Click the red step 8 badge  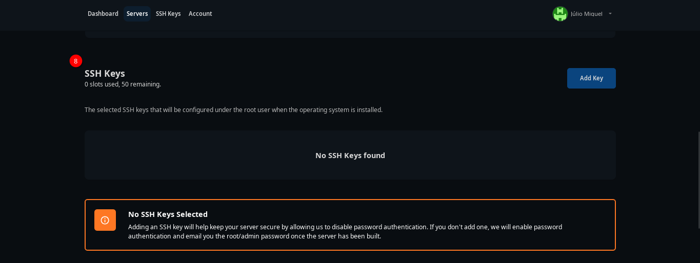(x=76, y=61)
